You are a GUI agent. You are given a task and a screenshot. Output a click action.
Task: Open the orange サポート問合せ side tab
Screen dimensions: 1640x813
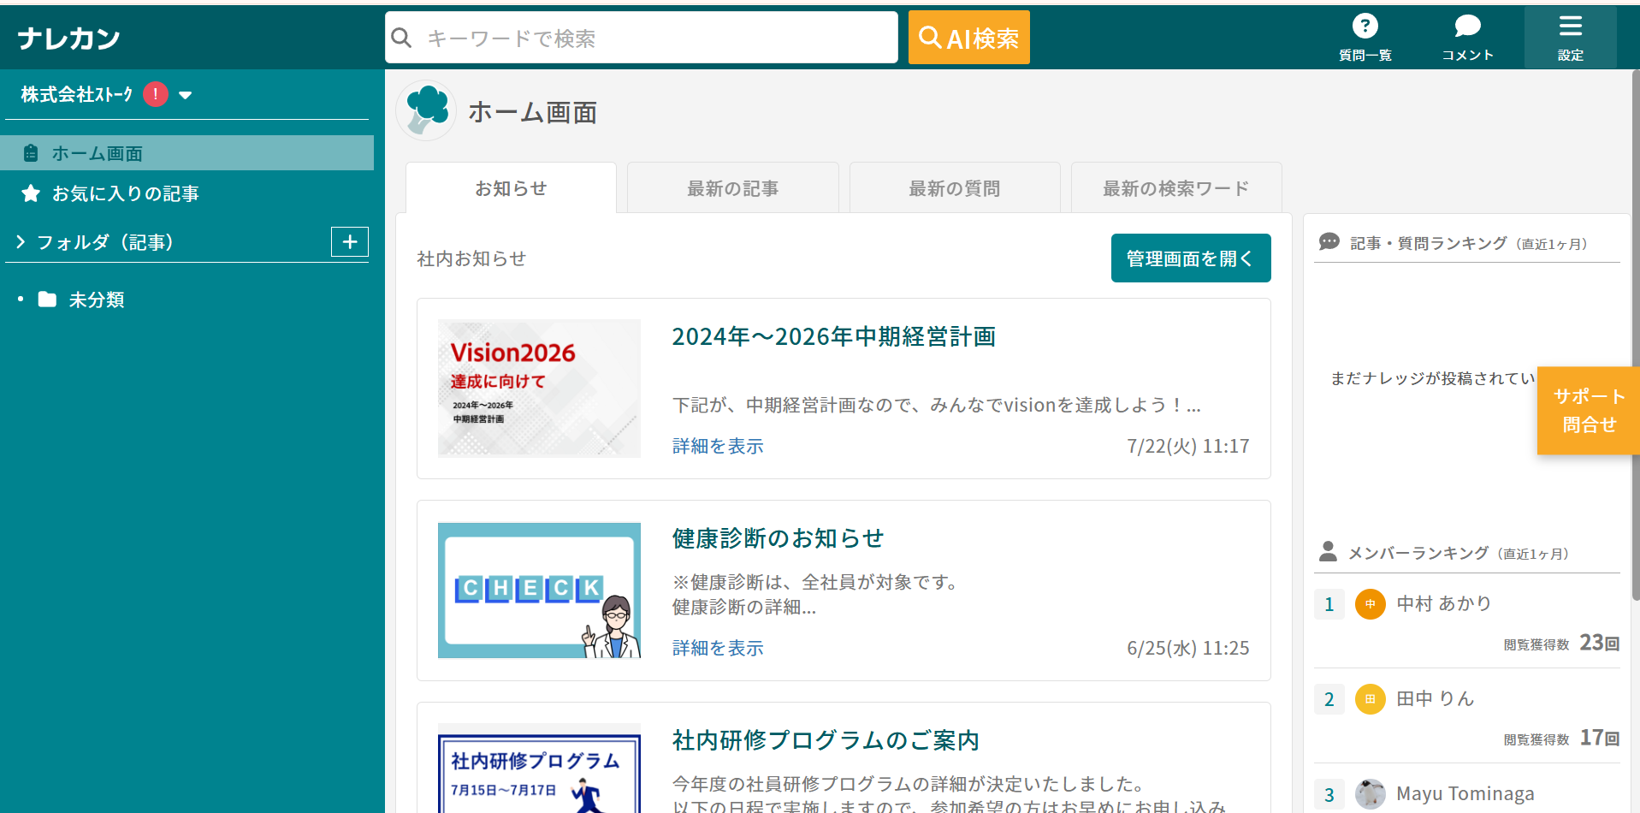(x=1588, y=411)
